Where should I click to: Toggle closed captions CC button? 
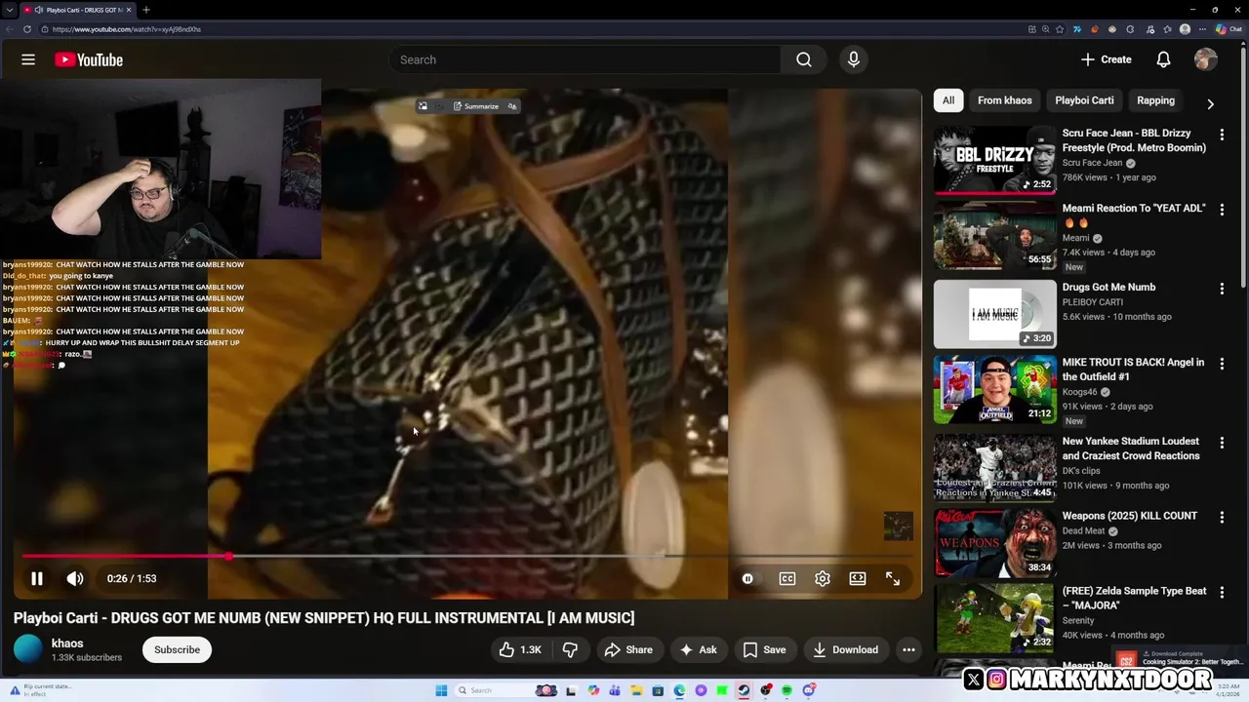tap(787, 578)
